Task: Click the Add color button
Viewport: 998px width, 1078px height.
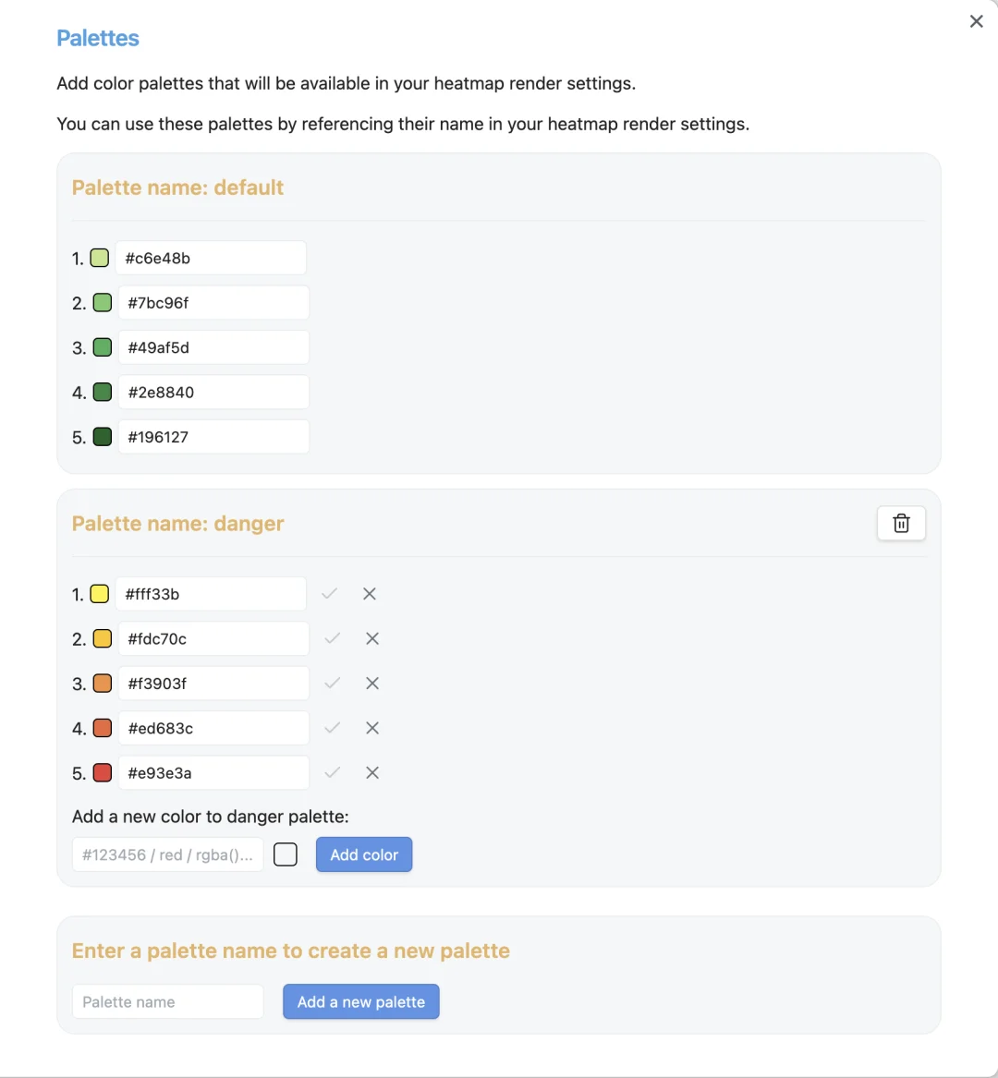Action: (364, 854)
